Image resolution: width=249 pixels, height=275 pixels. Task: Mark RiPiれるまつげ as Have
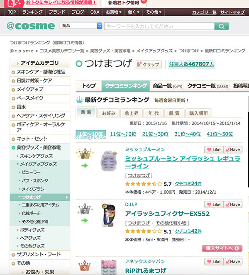pos(233,261)
